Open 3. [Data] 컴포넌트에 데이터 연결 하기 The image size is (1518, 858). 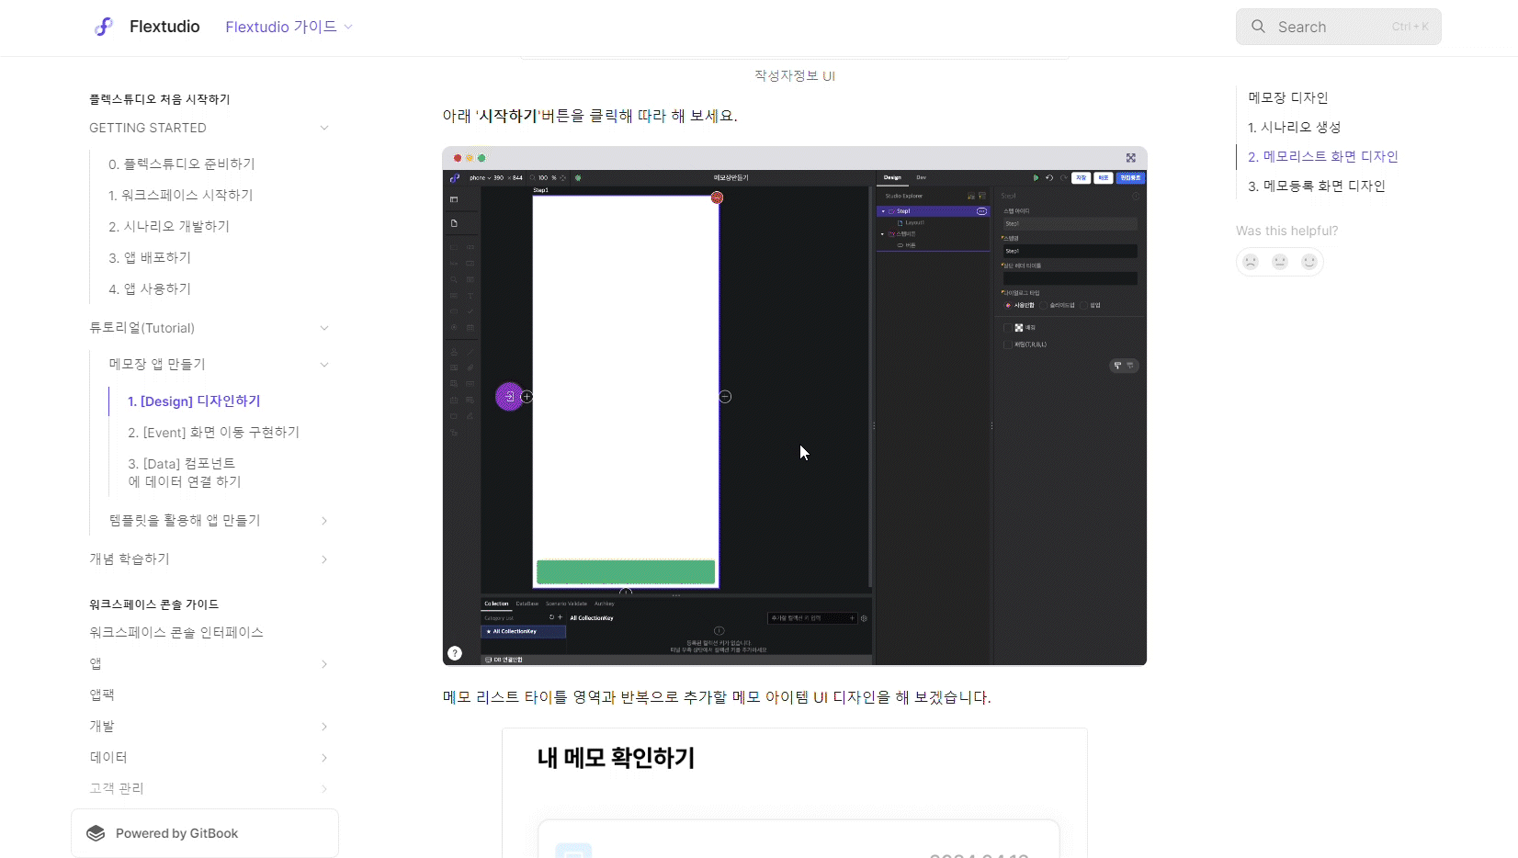(184, 472)
